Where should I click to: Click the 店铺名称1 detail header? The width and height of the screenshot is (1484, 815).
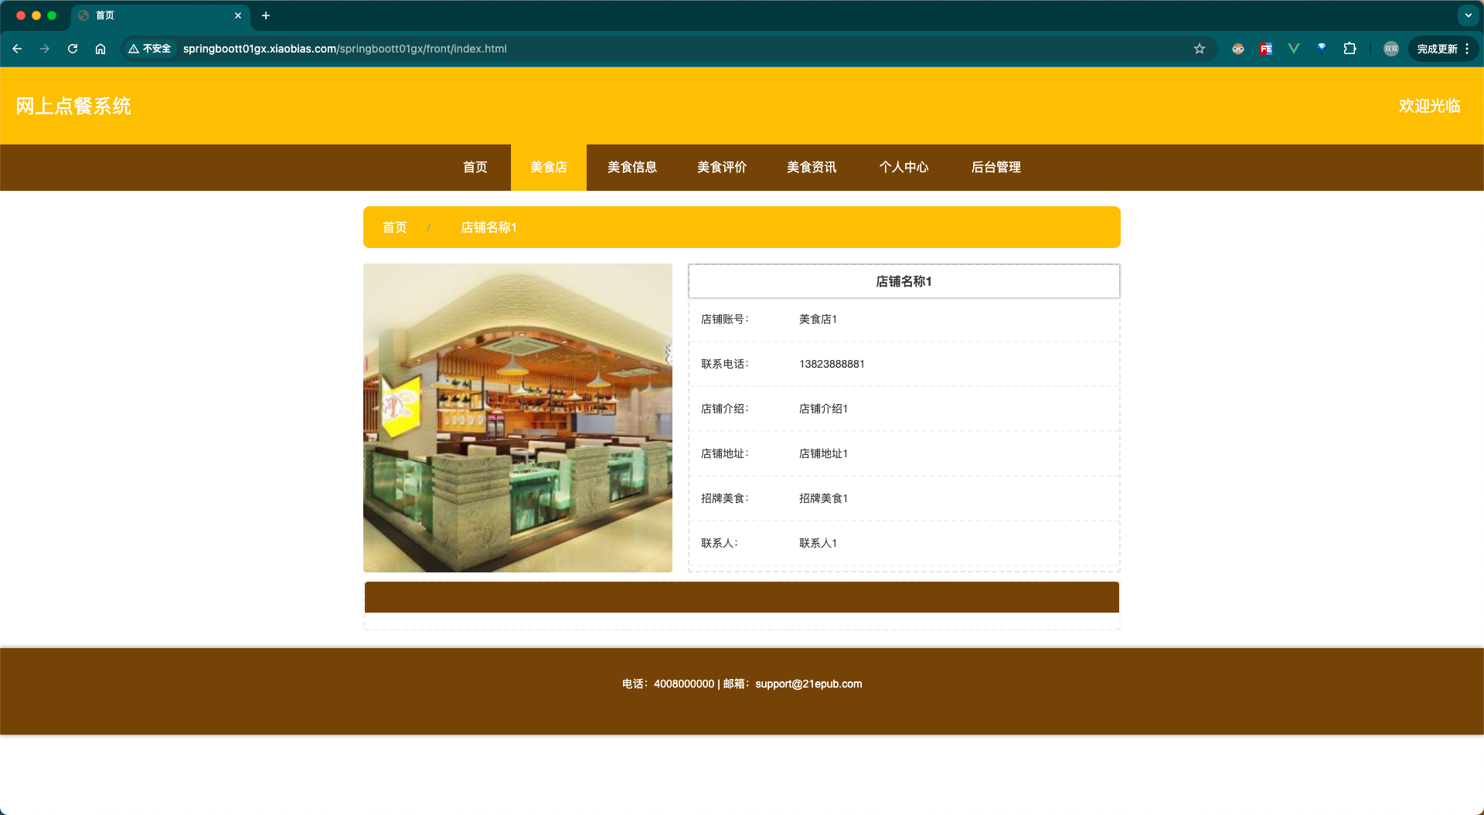click(x=904, y=281)
